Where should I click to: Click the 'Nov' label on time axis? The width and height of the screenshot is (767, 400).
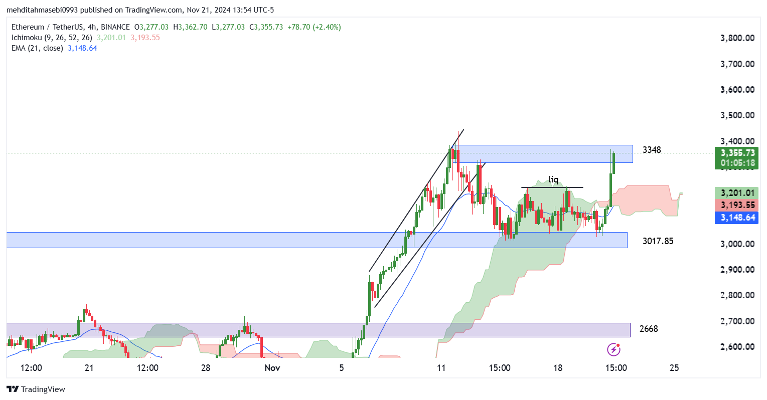pos(272,368)
